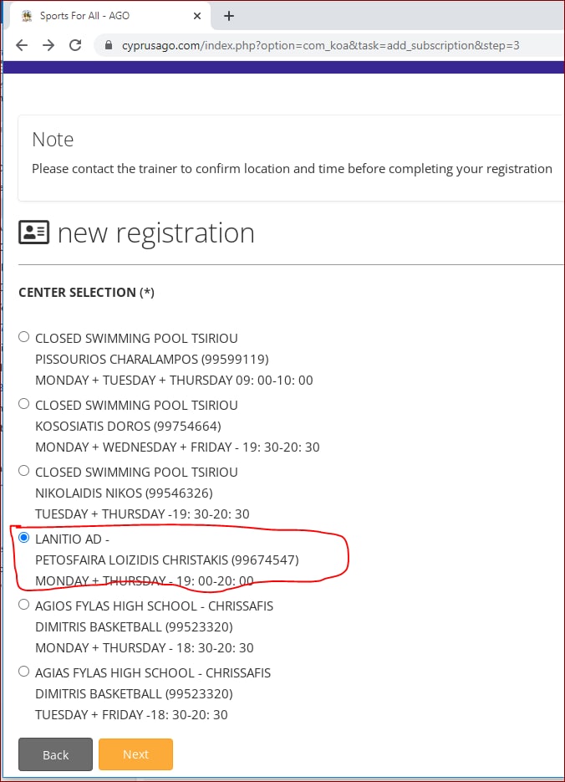Close the Sports For All tab
565x782 pixels.
click(x=199, y=16)
